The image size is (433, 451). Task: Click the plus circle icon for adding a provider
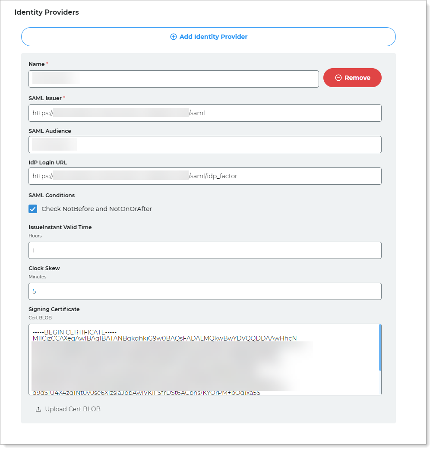tap(174, 37)
